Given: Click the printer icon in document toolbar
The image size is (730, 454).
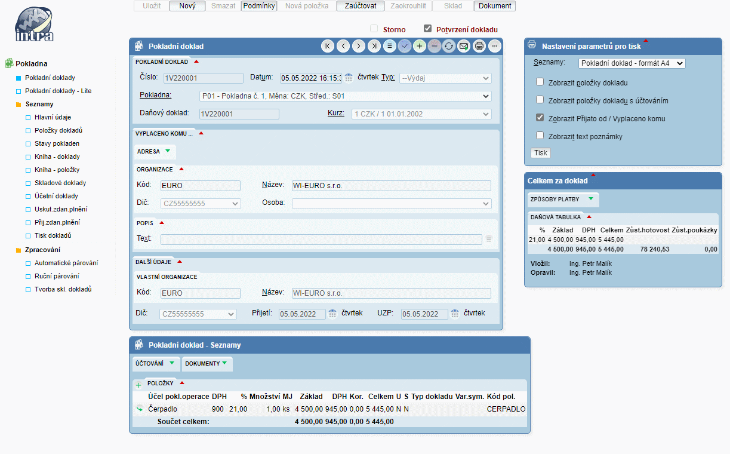Looking at the screenshot, I should tap(479, 46).
